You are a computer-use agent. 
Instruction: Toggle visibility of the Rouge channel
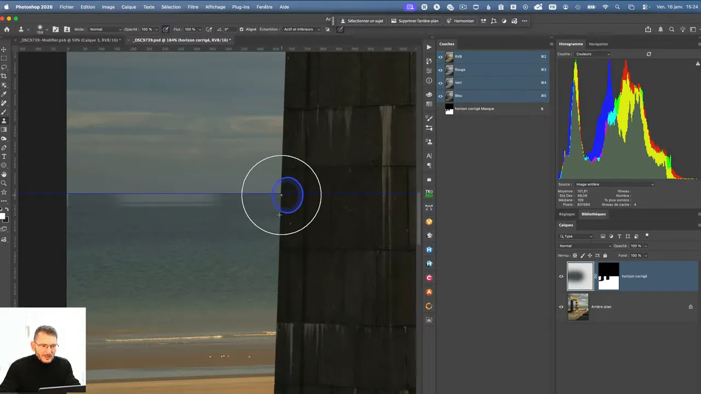[440, 70]
